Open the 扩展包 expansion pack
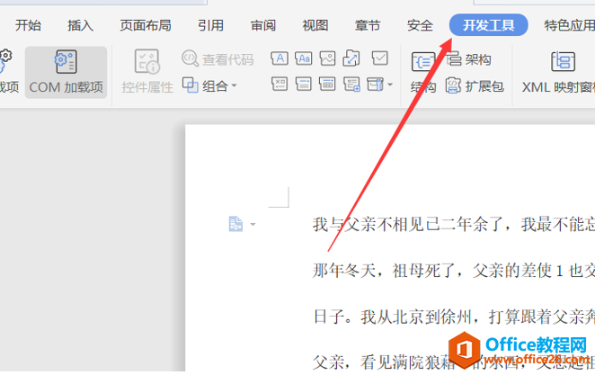 pyautogui.click(x=475, y=86)
